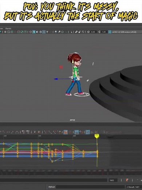
Task: Open the small dropdown arrow right of bookmark
Action: (x=137, y=180)
